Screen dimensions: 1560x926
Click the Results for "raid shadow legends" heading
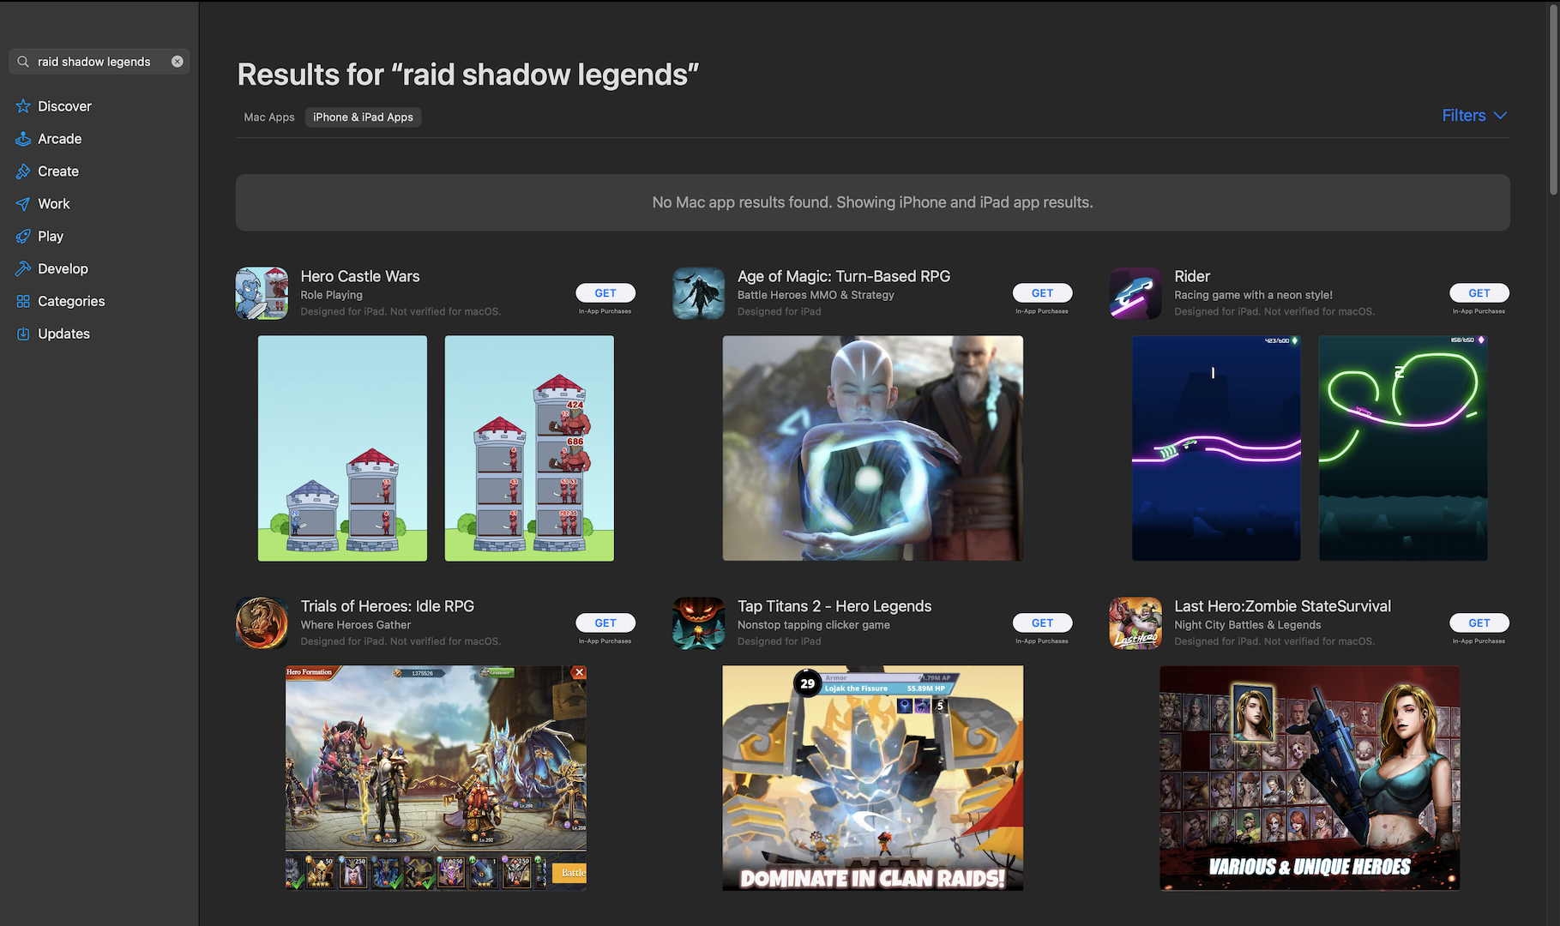click(468, 75)
